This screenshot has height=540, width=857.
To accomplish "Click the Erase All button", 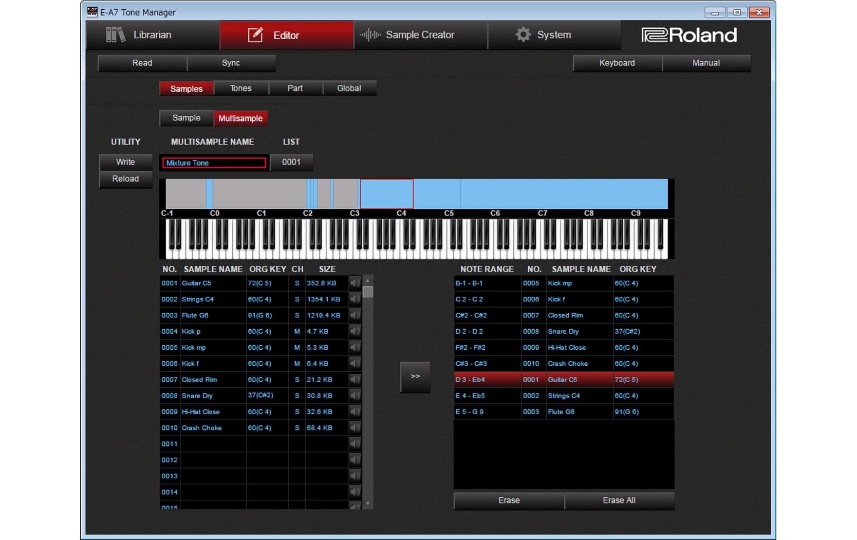I will click(x=619, y=500).
